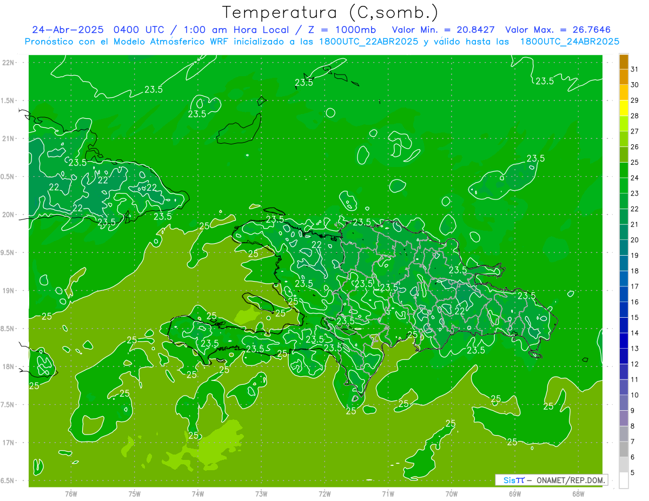Click the "27" value on the color scale

click(x=635, y=131)
